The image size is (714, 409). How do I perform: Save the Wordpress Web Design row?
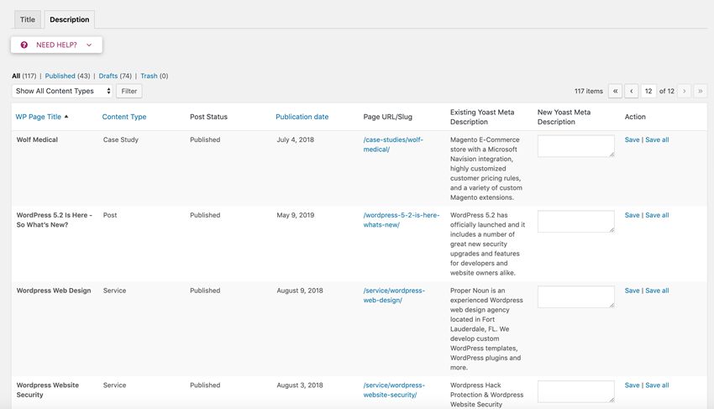[x=632, y=291]
